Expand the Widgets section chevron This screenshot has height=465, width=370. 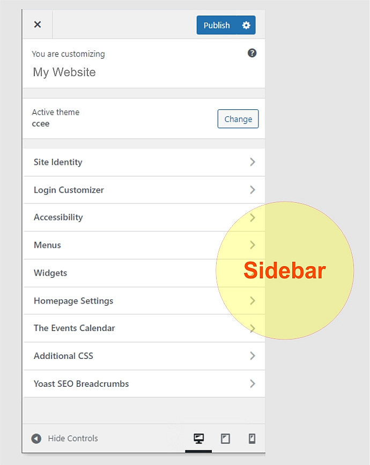pos(252,273)
